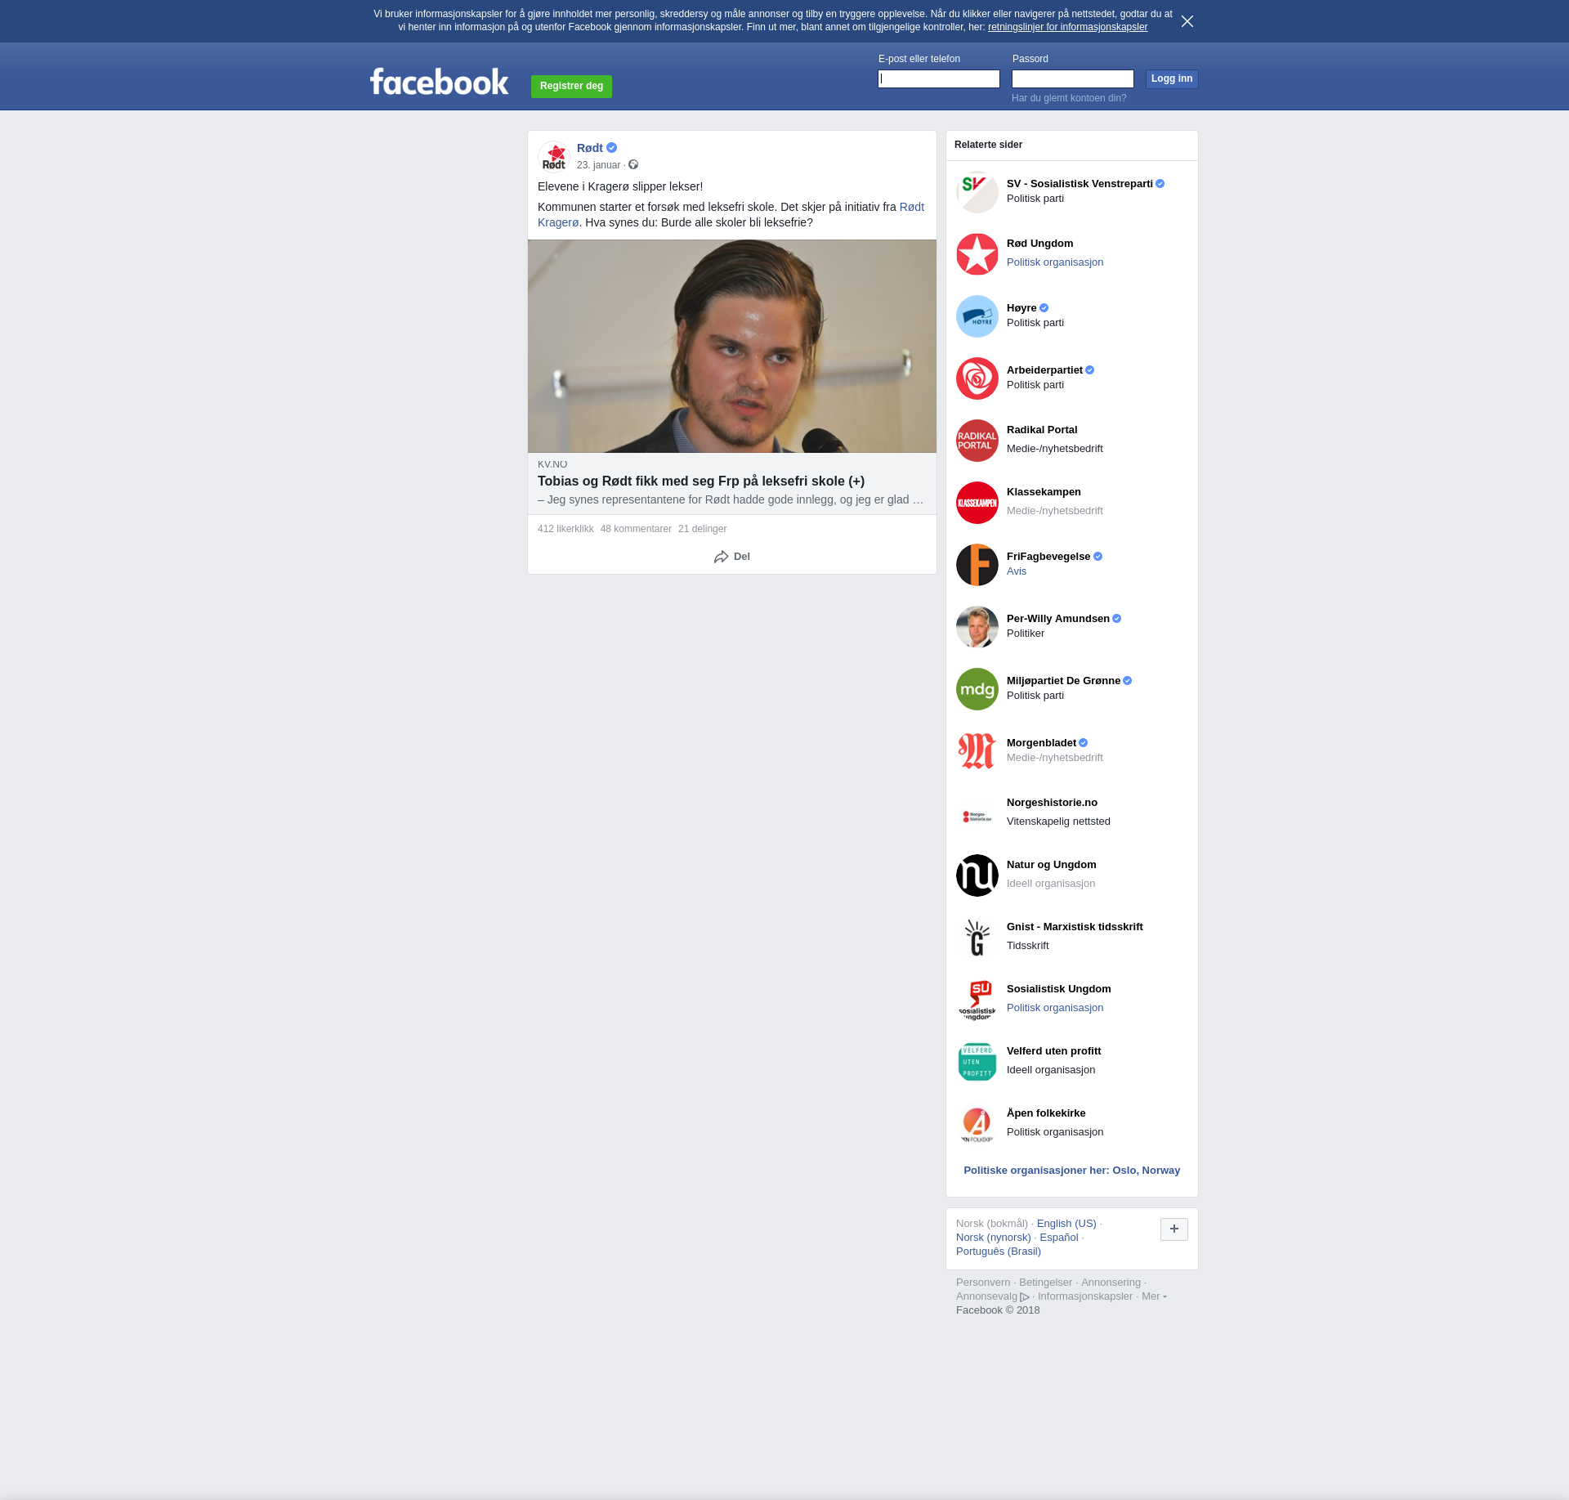Screen dimensions: 1569x1500
Task: Click the Facebook logo
Action: (439, 82)
